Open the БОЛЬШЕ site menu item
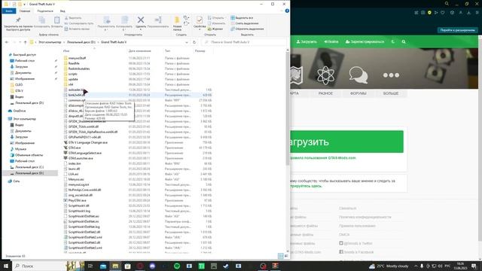482x271 pixels. pos(391,93)
